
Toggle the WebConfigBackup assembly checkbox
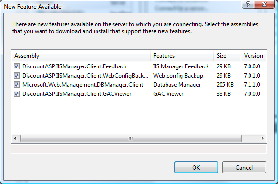(x=17, y=76)
